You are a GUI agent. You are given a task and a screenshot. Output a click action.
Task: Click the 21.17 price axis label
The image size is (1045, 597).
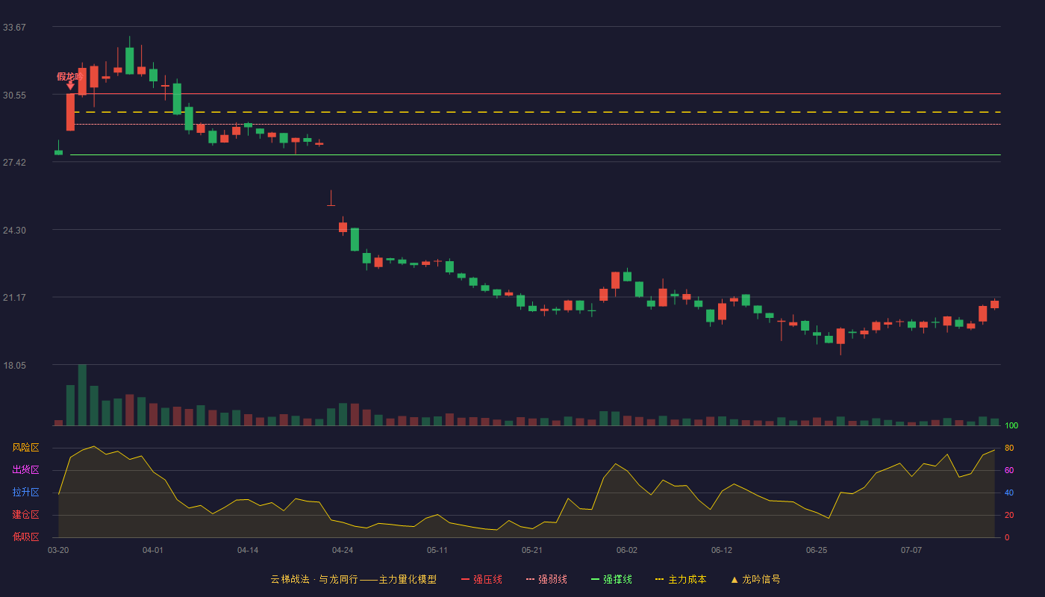pyautogui.click(x=14, y=298)
